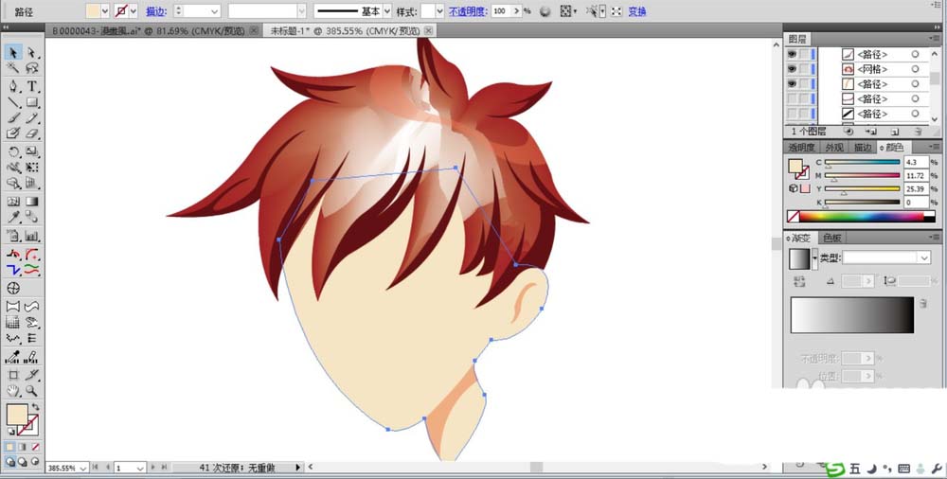
Task: Select the Hand tool
Action: pyautogui.click(x=13, y=391)
